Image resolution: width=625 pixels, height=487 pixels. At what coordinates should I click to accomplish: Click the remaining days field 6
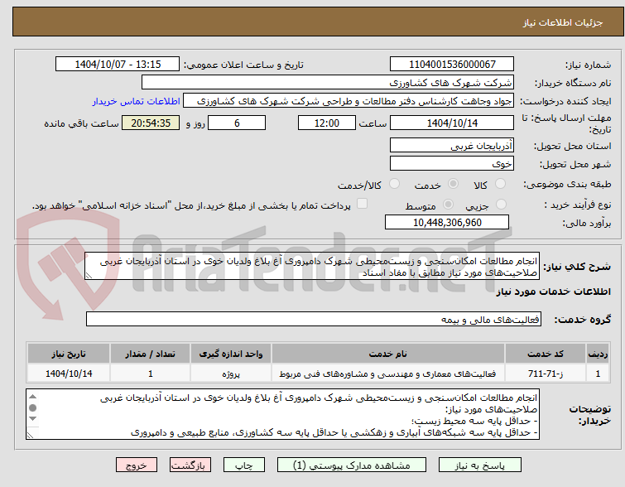pyautogui.click(x=237, y=123)
